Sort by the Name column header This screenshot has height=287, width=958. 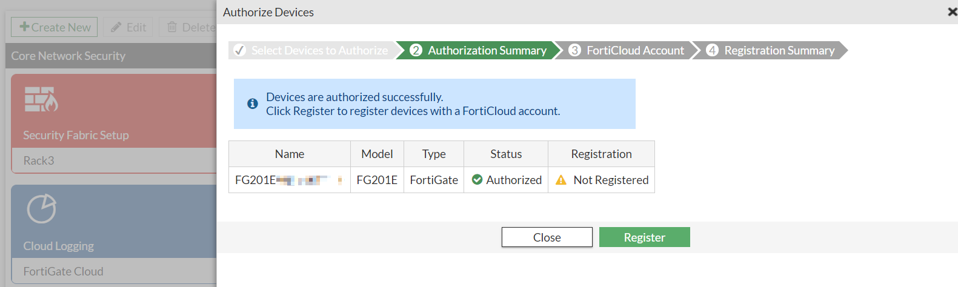pyautogui.click(x=290, y=154)
